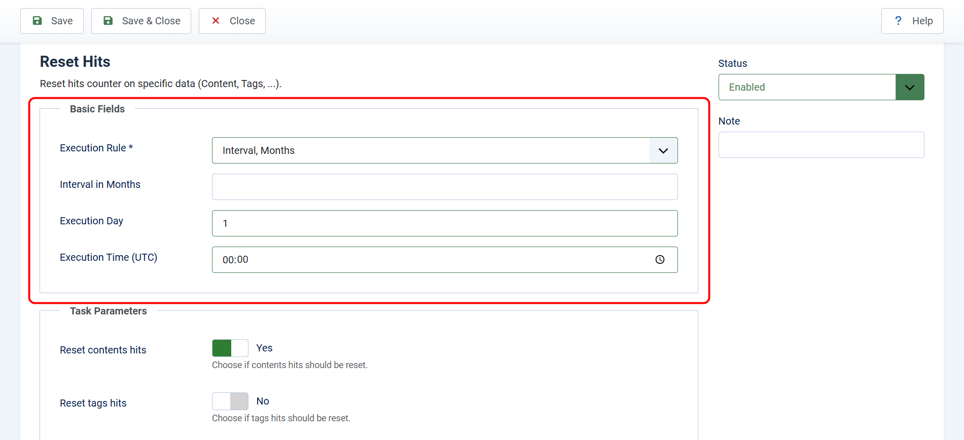Click the Execution Rule label
Viewport: 964px width, 440px height.
pos(96,148)
